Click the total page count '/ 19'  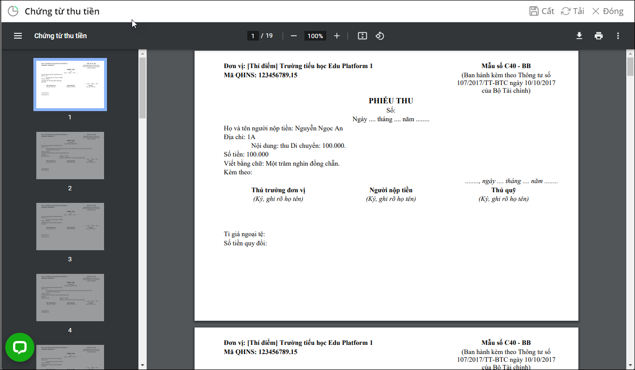tap(267, 36)
